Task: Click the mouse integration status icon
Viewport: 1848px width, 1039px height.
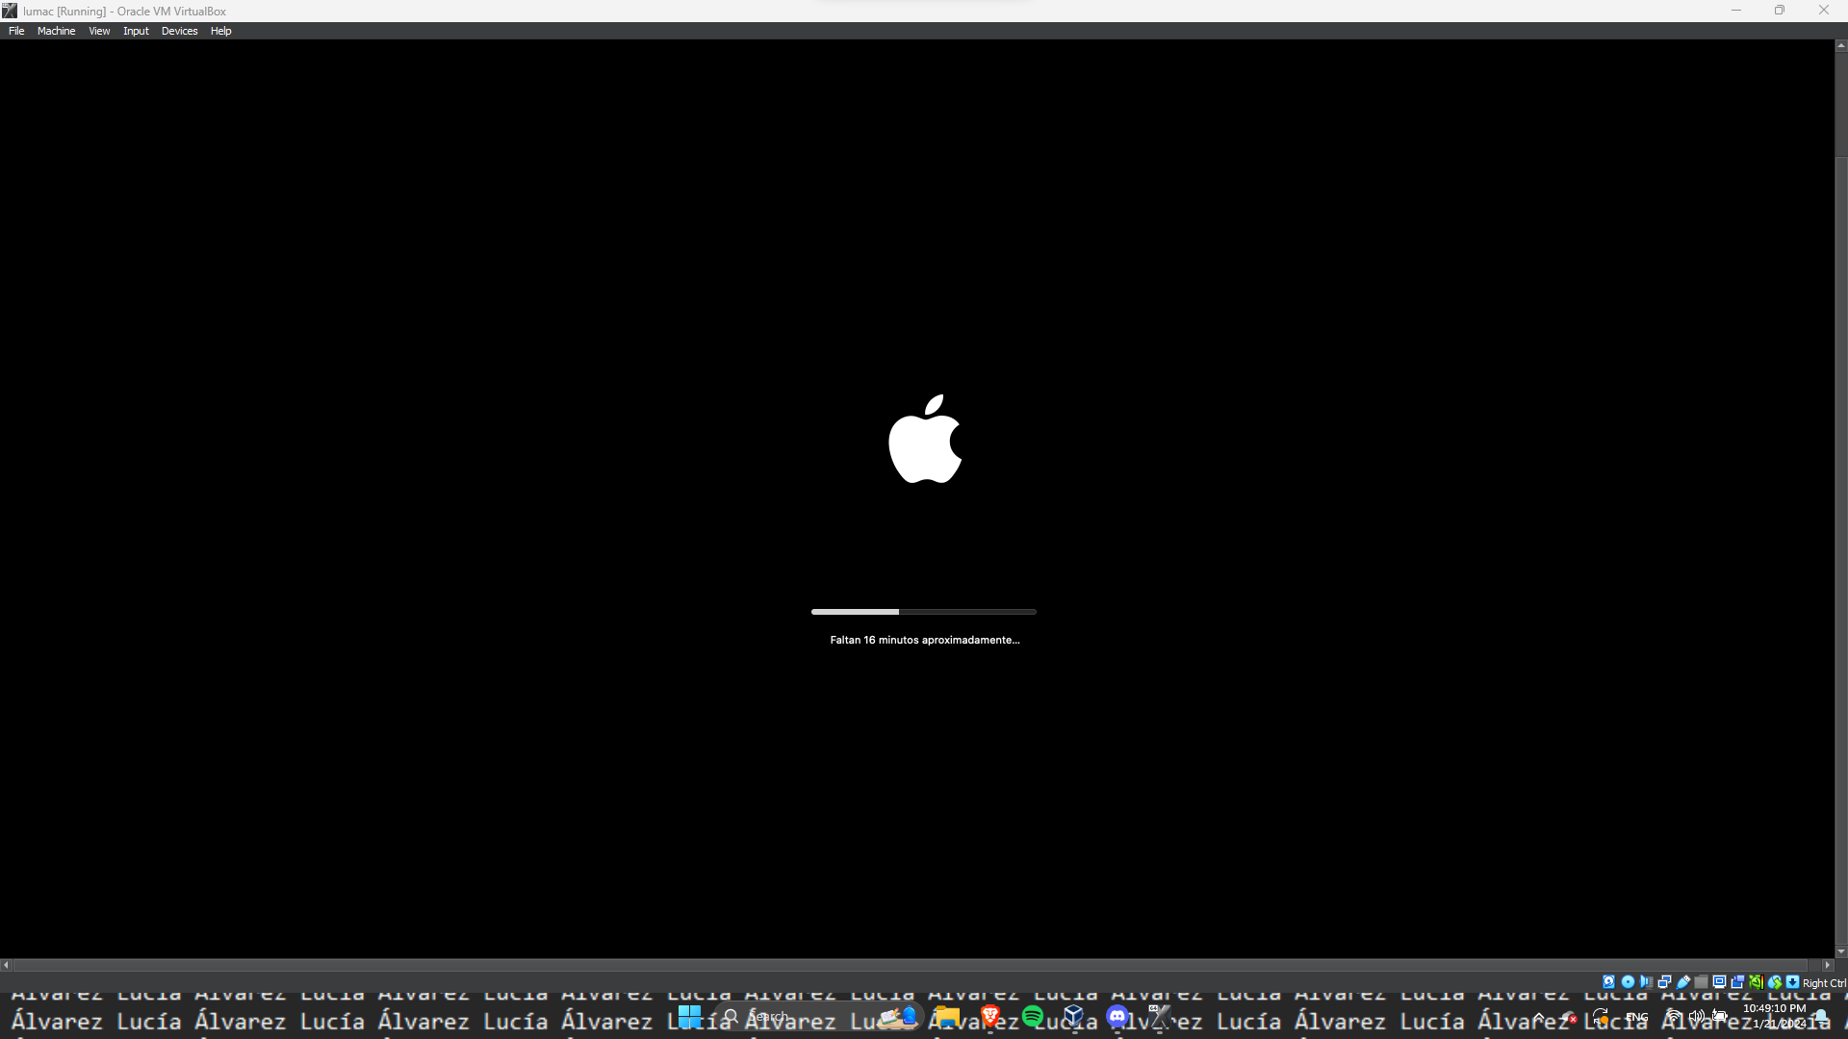Action: click(x=1775, y=982)
